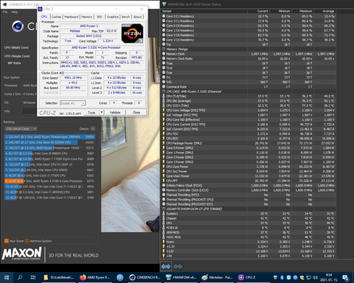This screenshot has width=354, height=283.
Task: Open the Selection Socket #1 dropdown in CPU-Z
Action: [73, 103]
